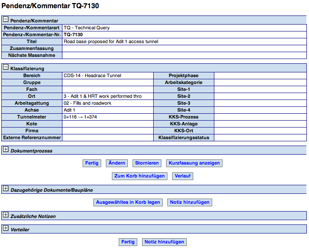This screenshot has width=309, height=249.
Task: Expand the Dokumentprozess section
Action: [6, 150]
